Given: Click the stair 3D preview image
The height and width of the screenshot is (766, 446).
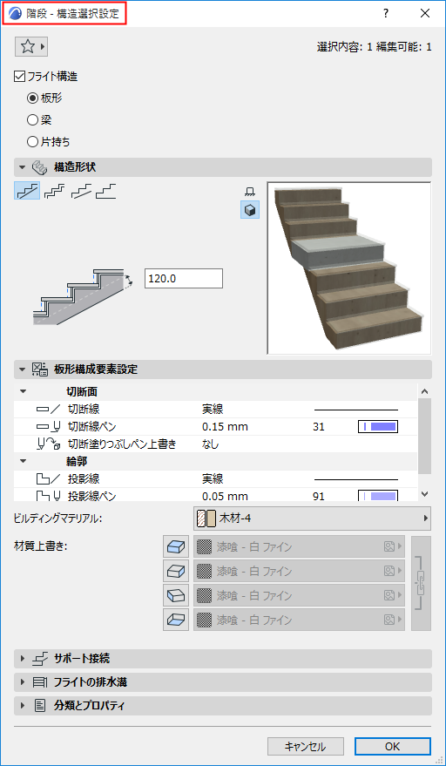Looking at the screenshot, I should pyautogui.click(x=349, y=268).
